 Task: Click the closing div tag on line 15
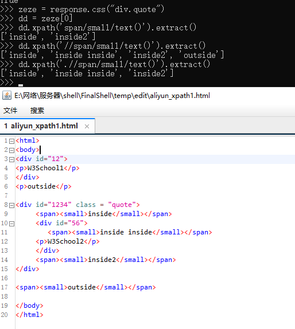point(28,269)
